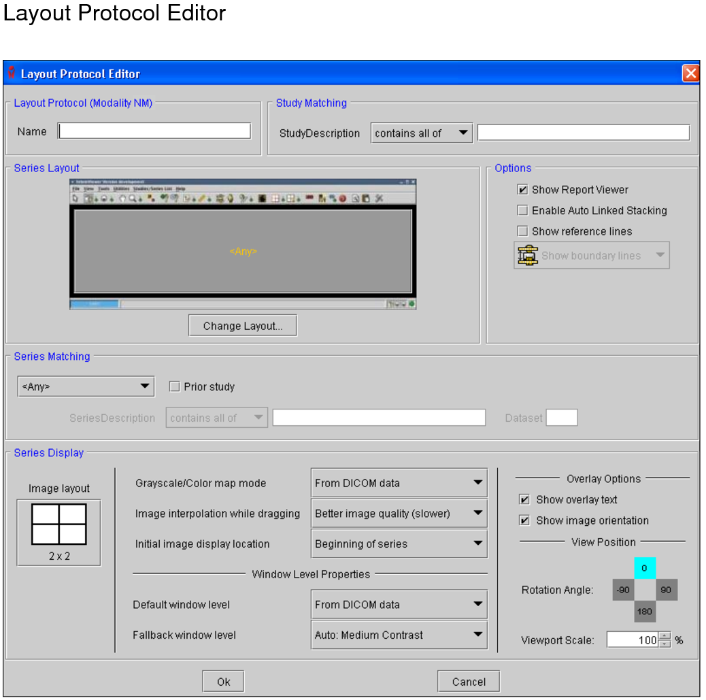Select the 180 degree rotation box

pyautogui.click(x=644, y=611)
